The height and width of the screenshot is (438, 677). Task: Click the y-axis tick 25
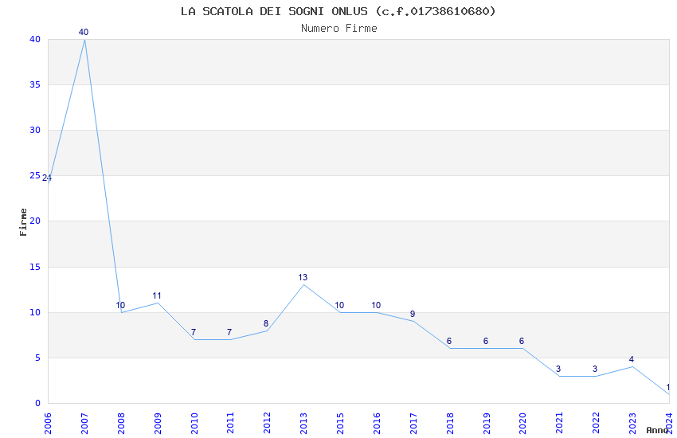[35, 175]
